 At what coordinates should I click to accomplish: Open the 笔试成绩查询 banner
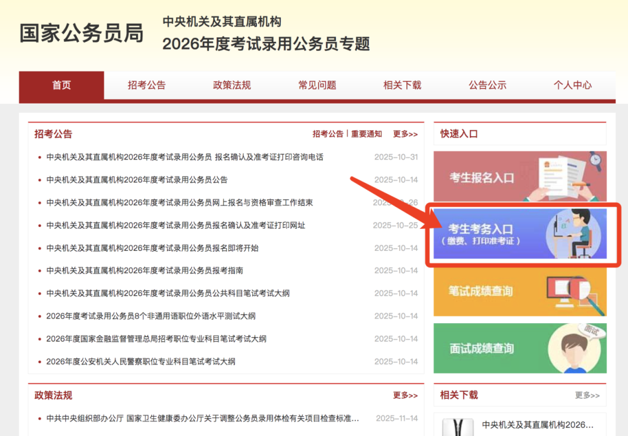519,291
